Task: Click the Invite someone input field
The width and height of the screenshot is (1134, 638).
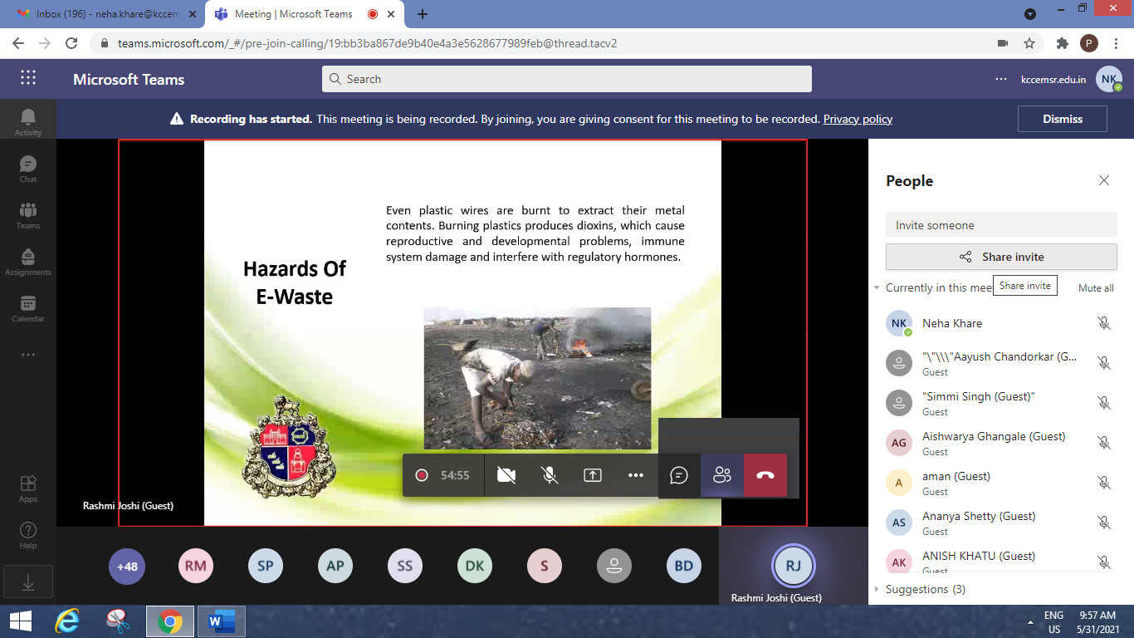Action: click(x=1000, y=225)
